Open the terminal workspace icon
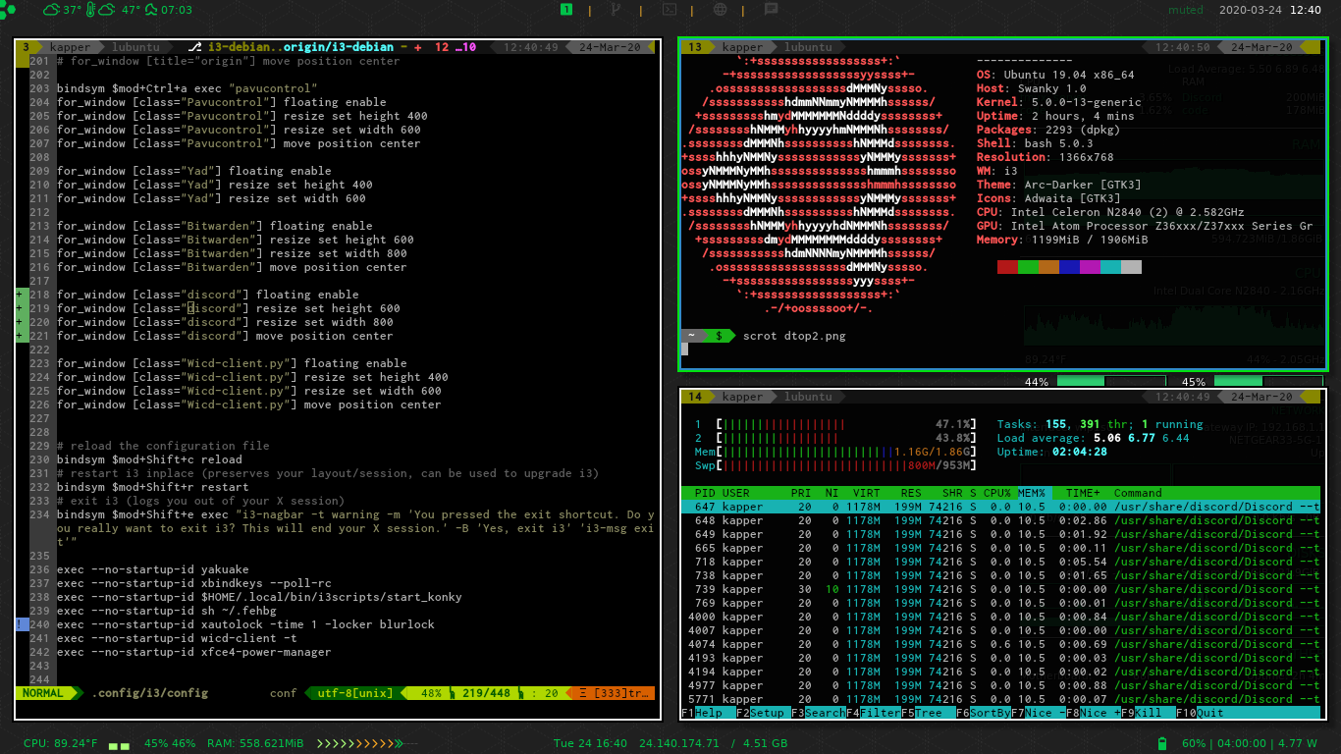 point(669,10)
